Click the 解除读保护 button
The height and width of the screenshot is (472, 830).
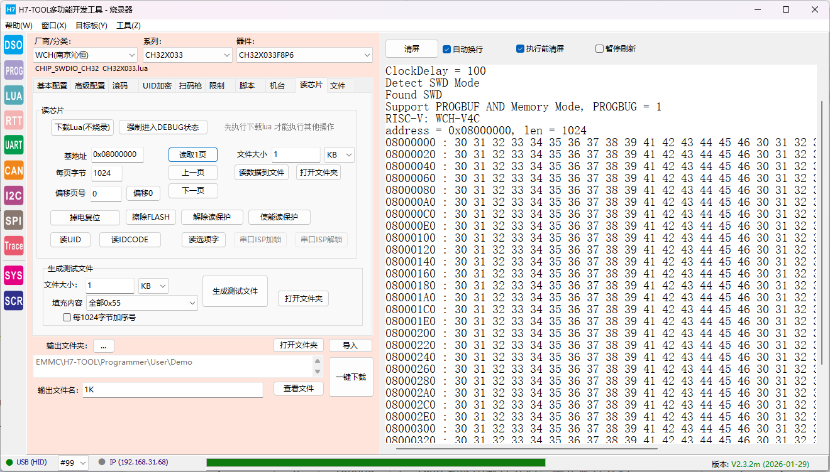(x=212, y=217)
